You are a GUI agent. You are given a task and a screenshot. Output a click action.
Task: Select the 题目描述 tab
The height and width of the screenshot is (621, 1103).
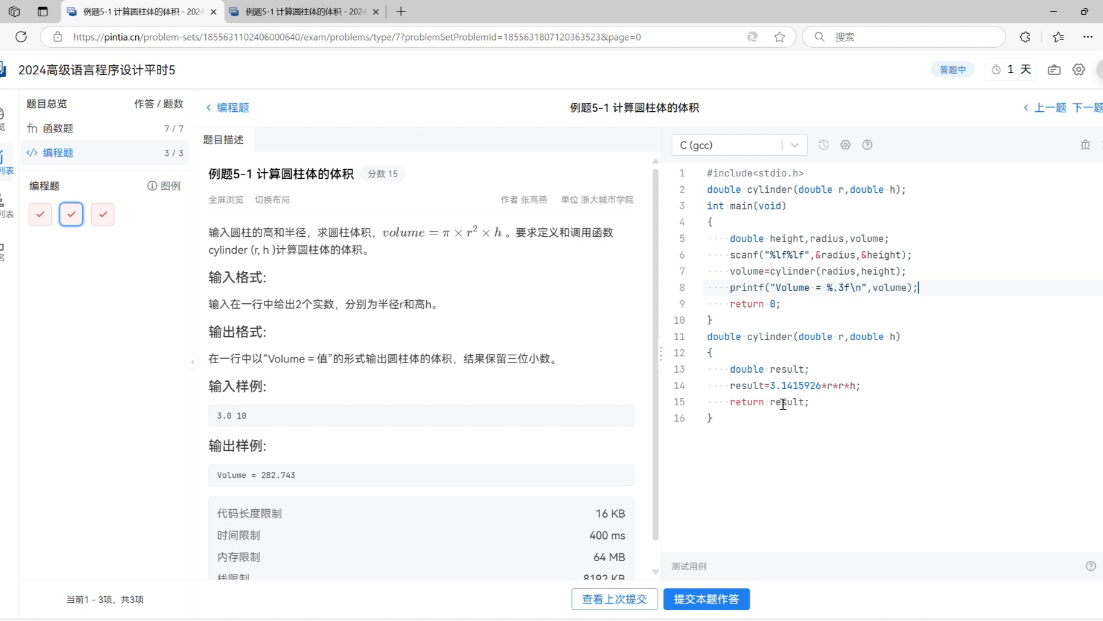click(223, 140)
